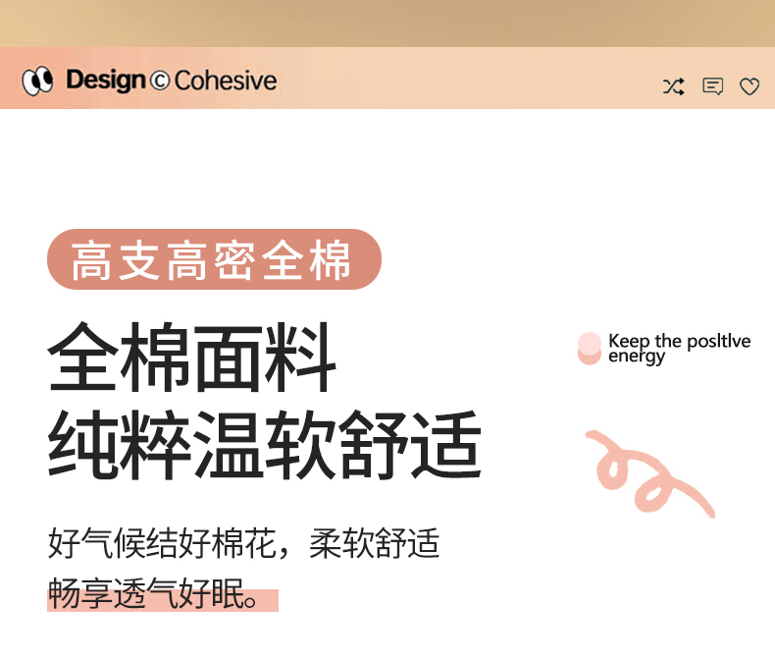Click the tan banner strip at top
Viewport: 775px width, 661px height.
coord(387,23)
